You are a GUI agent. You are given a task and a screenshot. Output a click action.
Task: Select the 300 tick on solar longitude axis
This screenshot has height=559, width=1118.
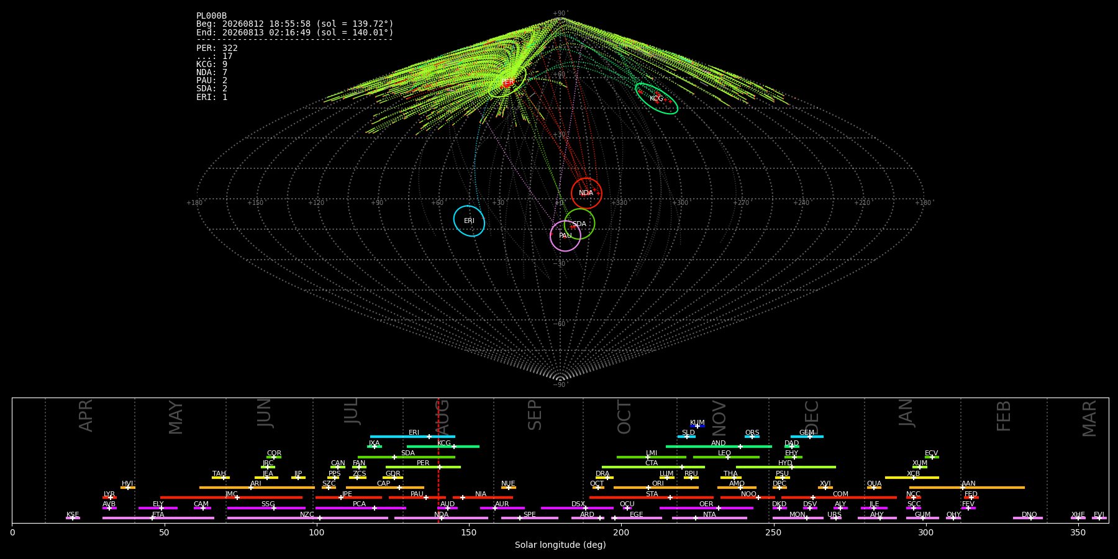pos(925,532)
